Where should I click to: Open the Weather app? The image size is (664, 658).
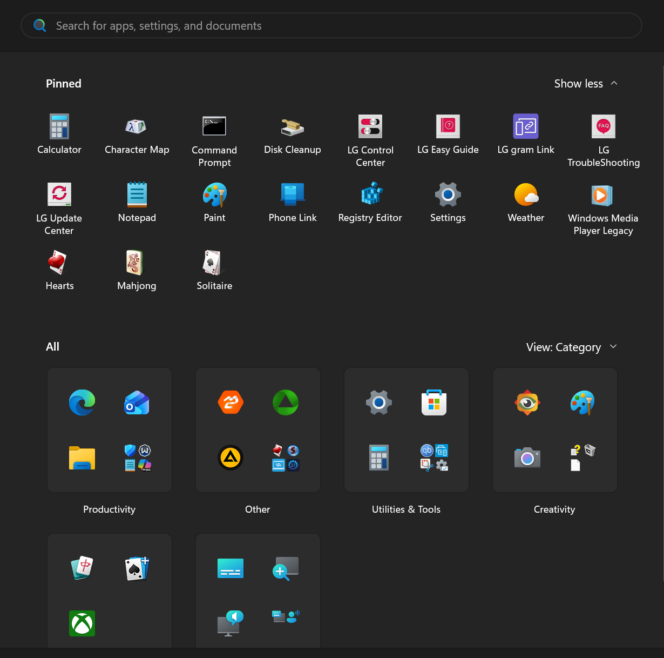coord(526,202)
